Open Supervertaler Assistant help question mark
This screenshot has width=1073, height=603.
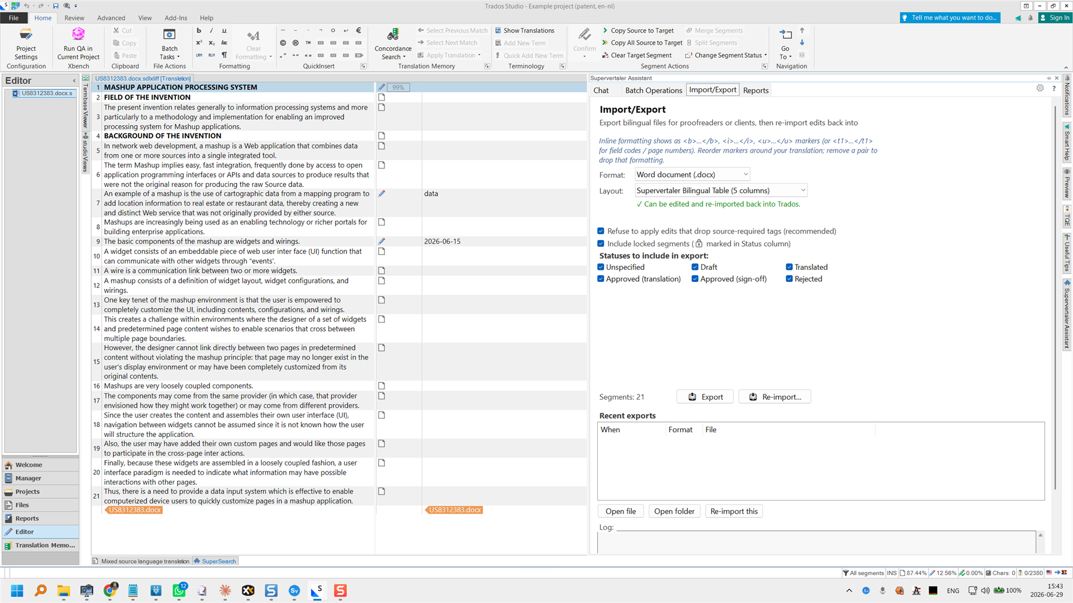click(1054, 88)
